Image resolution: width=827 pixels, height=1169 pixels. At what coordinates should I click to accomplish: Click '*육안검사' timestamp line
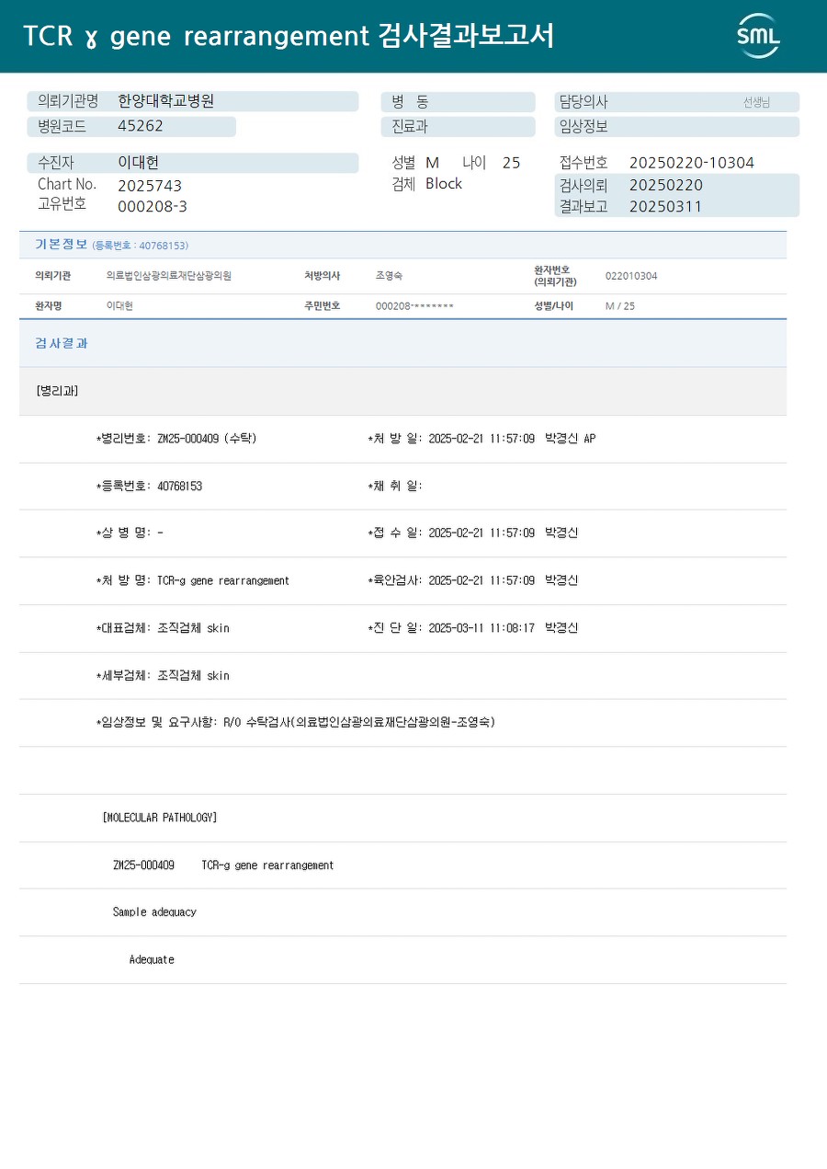coord(472,580)
